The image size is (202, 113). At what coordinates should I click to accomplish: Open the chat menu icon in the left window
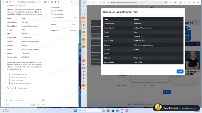click(4, 2)
